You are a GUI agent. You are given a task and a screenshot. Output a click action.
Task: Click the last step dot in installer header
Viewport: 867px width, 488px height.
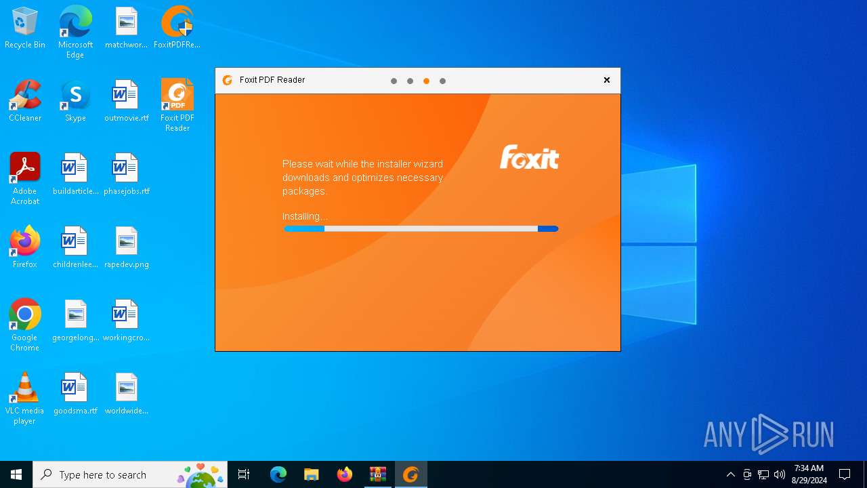tap(442, 81)
